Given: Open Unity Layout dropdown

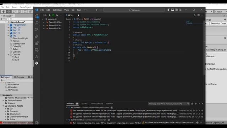Looking at the screenshot, I should tap(221, 12).
